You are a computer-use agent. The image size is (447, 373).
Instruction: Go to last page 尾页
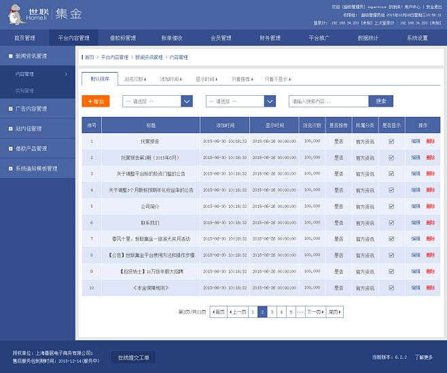tap(335, 312)
